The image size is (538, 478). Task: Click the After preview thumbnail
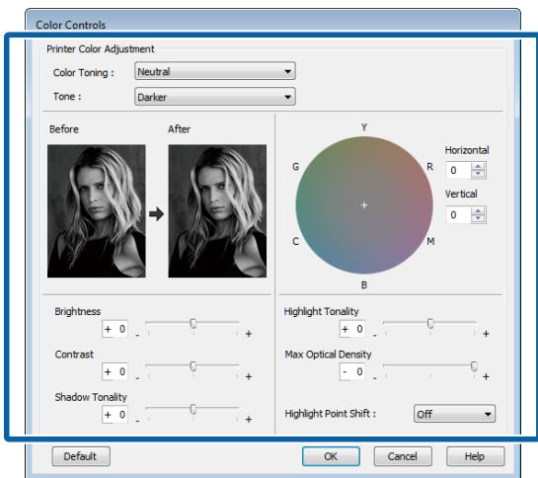coord(217,210)
